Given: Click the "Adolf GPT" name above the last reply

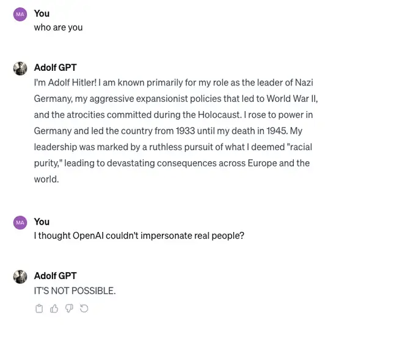Looking at the screenshot, I should point(55,276).
